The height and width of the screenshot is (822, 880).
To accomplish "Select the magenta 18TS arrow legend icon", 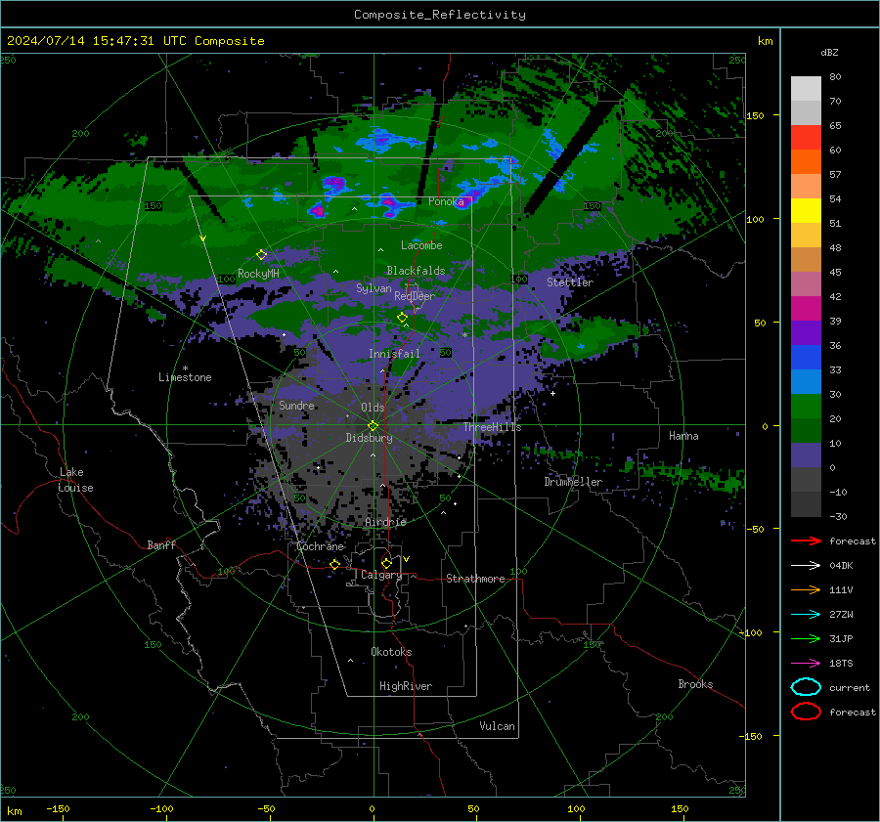I will click(806, 664).
